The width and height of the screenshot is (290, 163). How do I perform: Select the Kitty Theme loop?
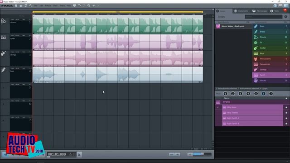[x=252, y=113]
